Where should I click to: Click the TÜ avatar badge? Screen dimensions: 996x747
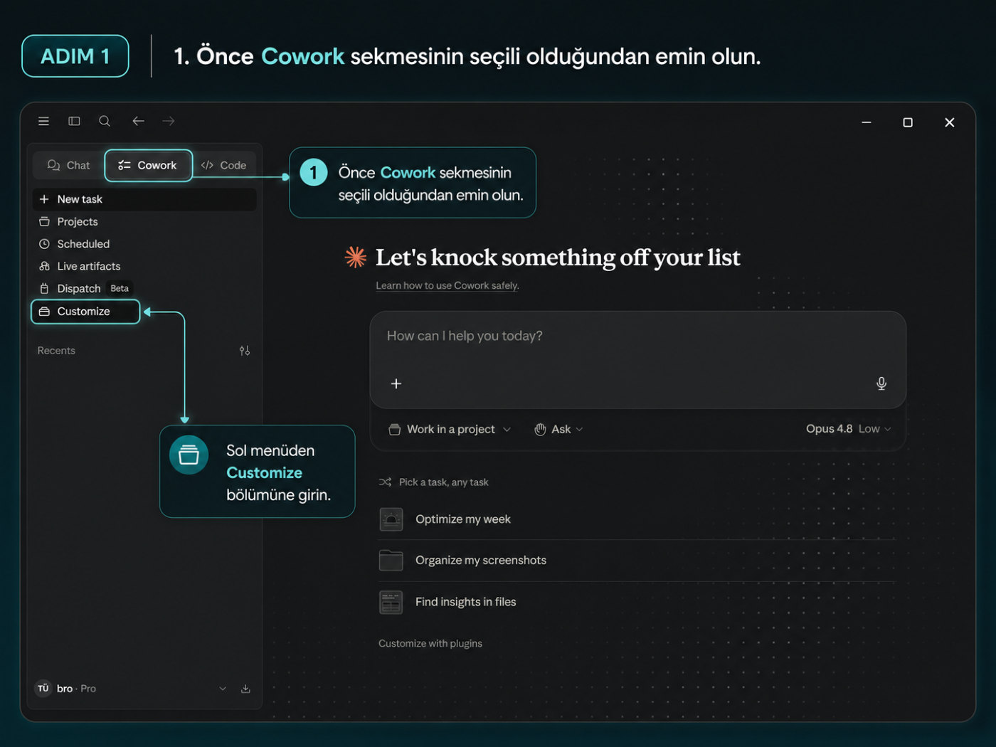43,688
